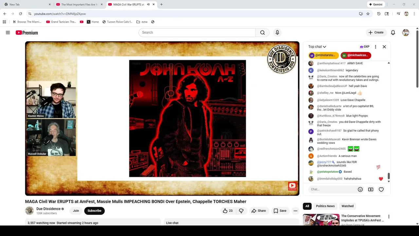Open @michaelcas pinned chat chip
The height and width of the screenshot is (236, 419).
pyautogui.click(x=355, y=55)
